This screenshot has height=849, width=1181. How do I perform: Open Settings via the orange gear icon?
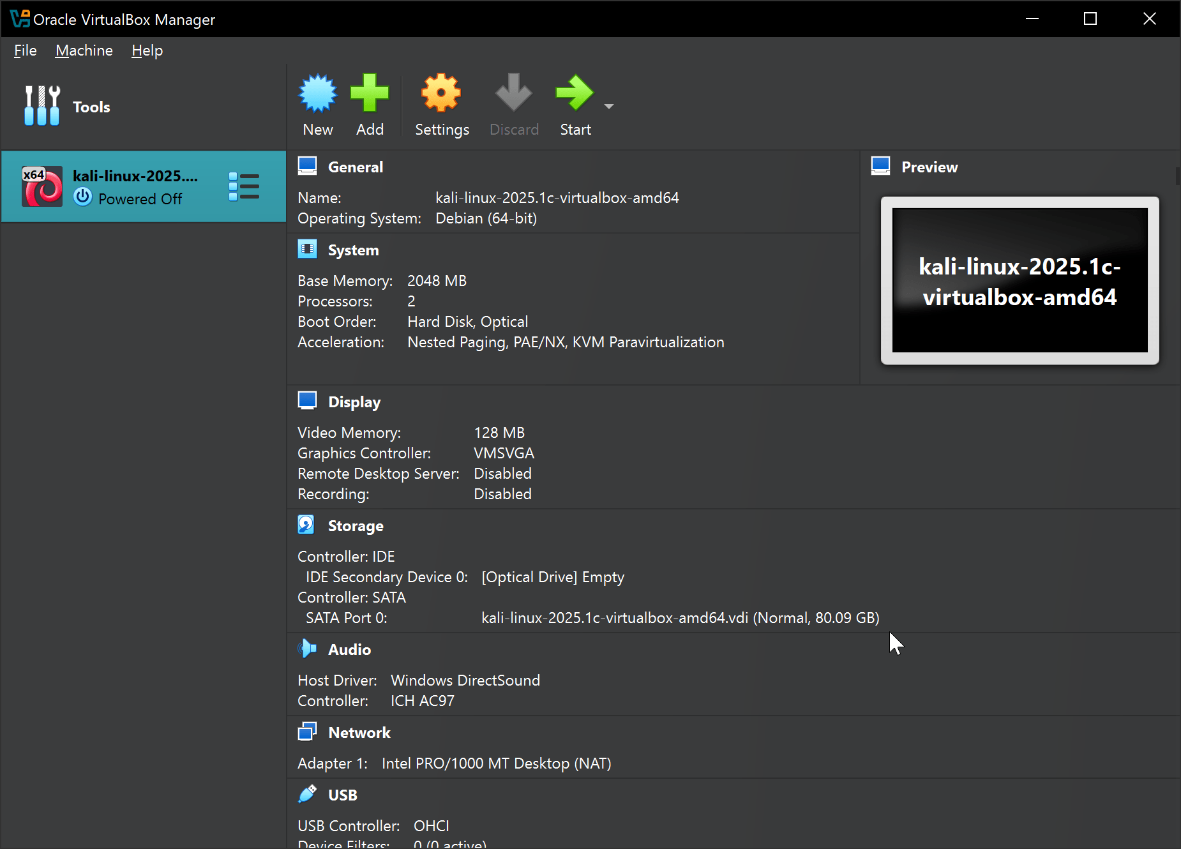click(441, 93)
